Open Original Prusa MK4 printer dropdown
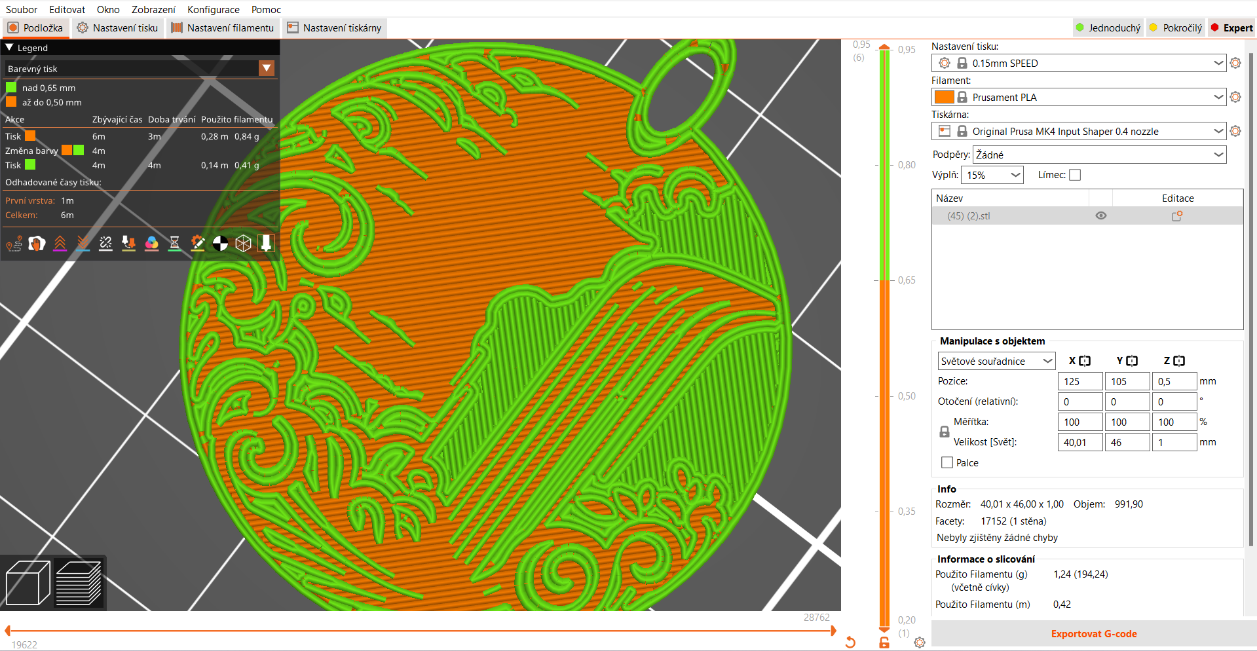 [x=1078, y=131]
